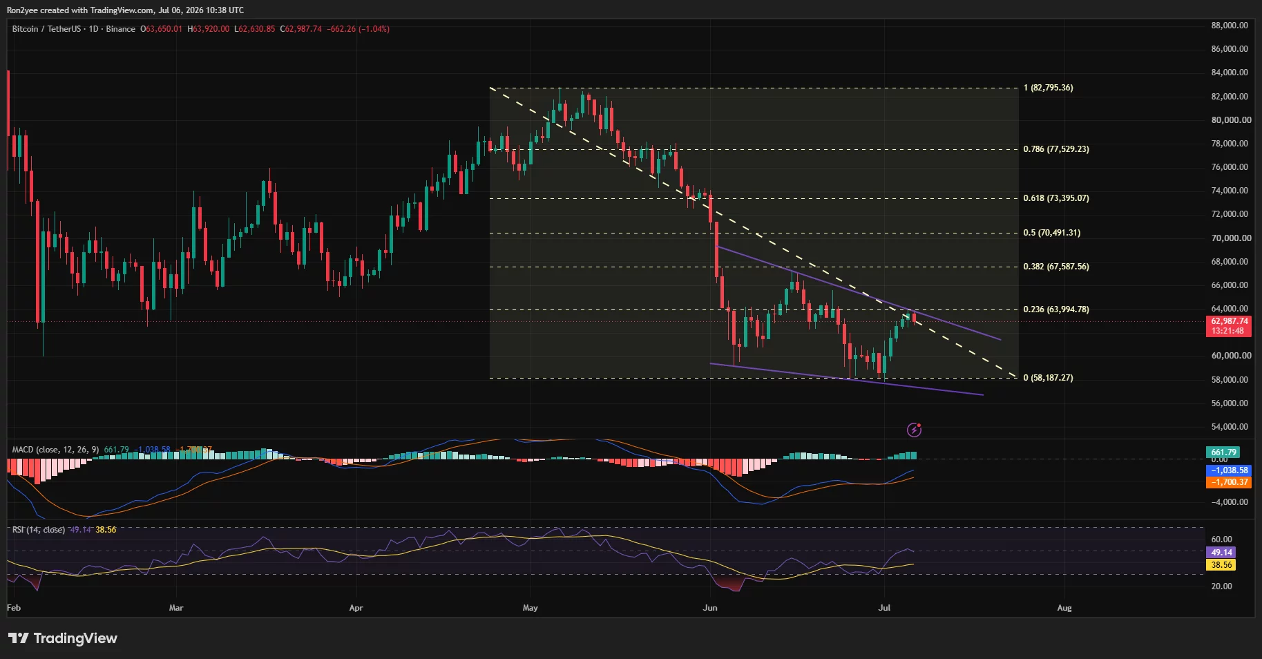Click the Mar label on time axis
Image resolution: width=1262 pixels, height=659 pixels.
[176, 608]
